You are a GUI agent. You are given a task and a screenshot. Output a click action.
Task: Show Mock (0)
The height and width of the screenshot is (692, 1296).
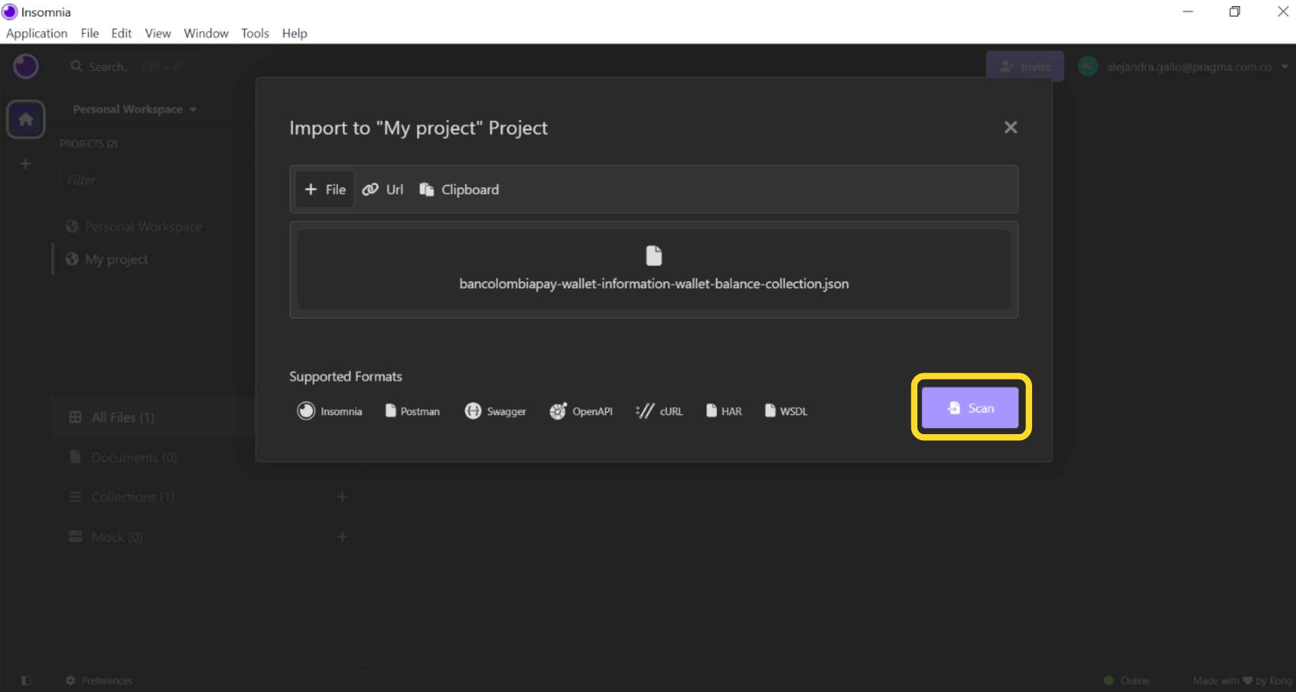(117, 537)
